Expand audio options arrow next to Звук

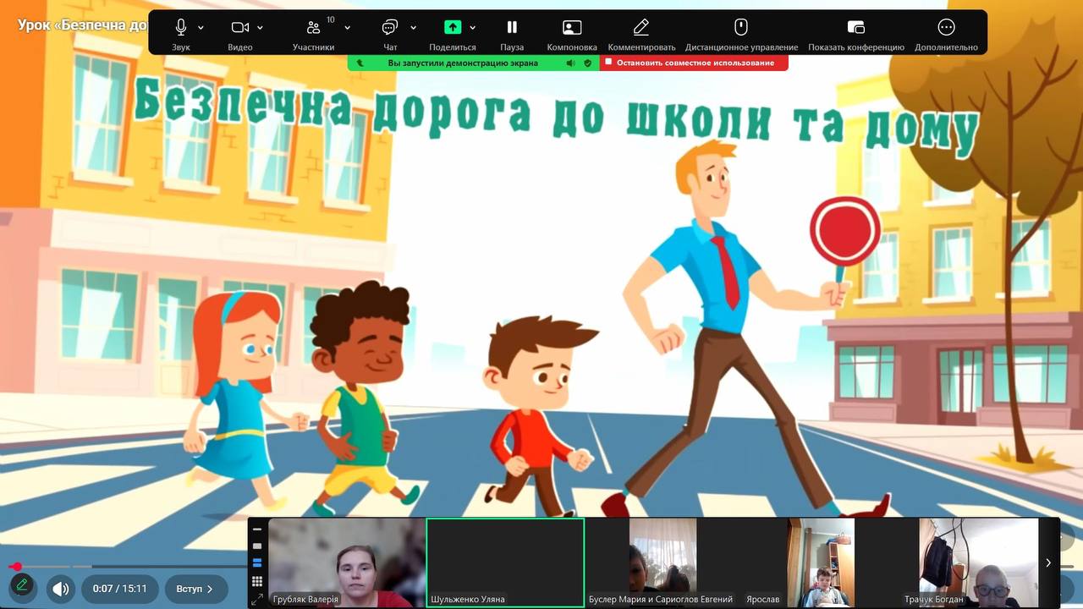pyautogui.click(x=201, y=28)
